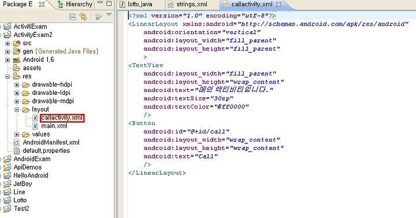Select the Test2 project

(x=21, y=208)
